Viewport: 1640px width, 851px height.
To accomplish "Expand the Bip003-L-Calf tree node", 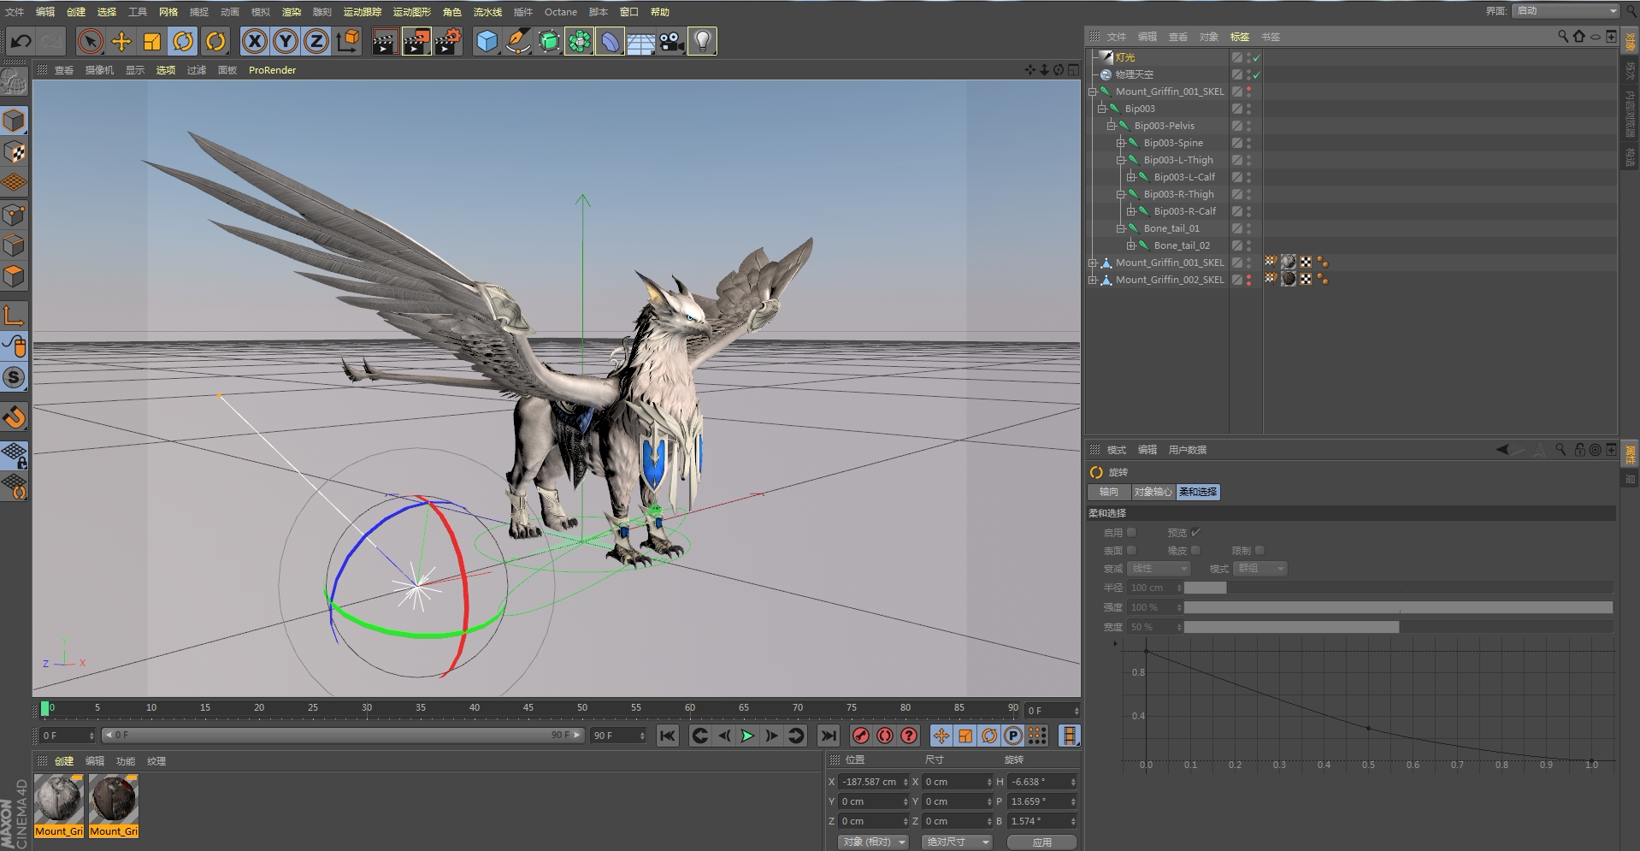I will point(1130,177).
